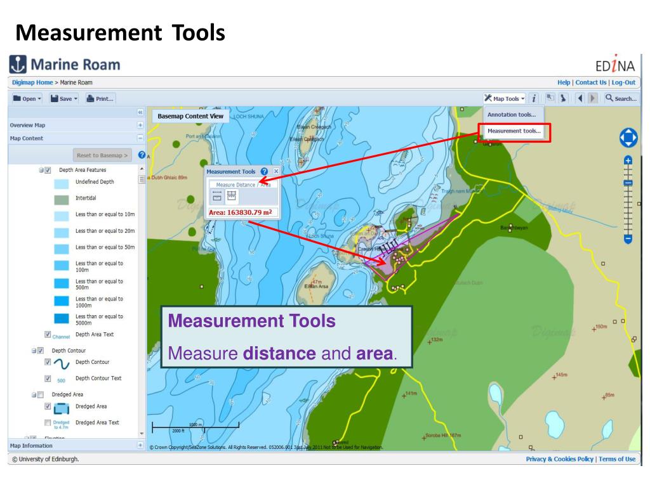Select the Measure Distance tool icon
Viewport: 650px width, 487px height.
coord(217,197)
